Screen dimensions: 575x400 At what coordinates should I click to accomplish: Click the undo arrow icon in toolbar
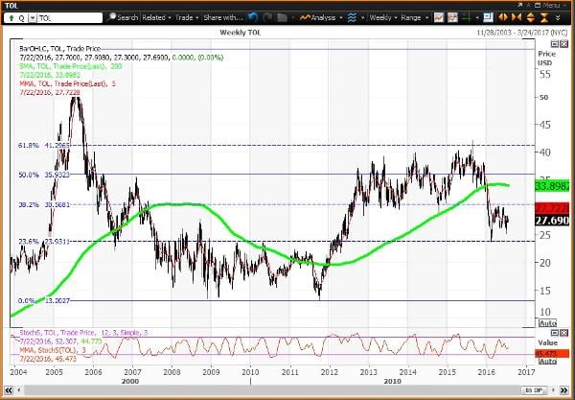coord(252,17)
